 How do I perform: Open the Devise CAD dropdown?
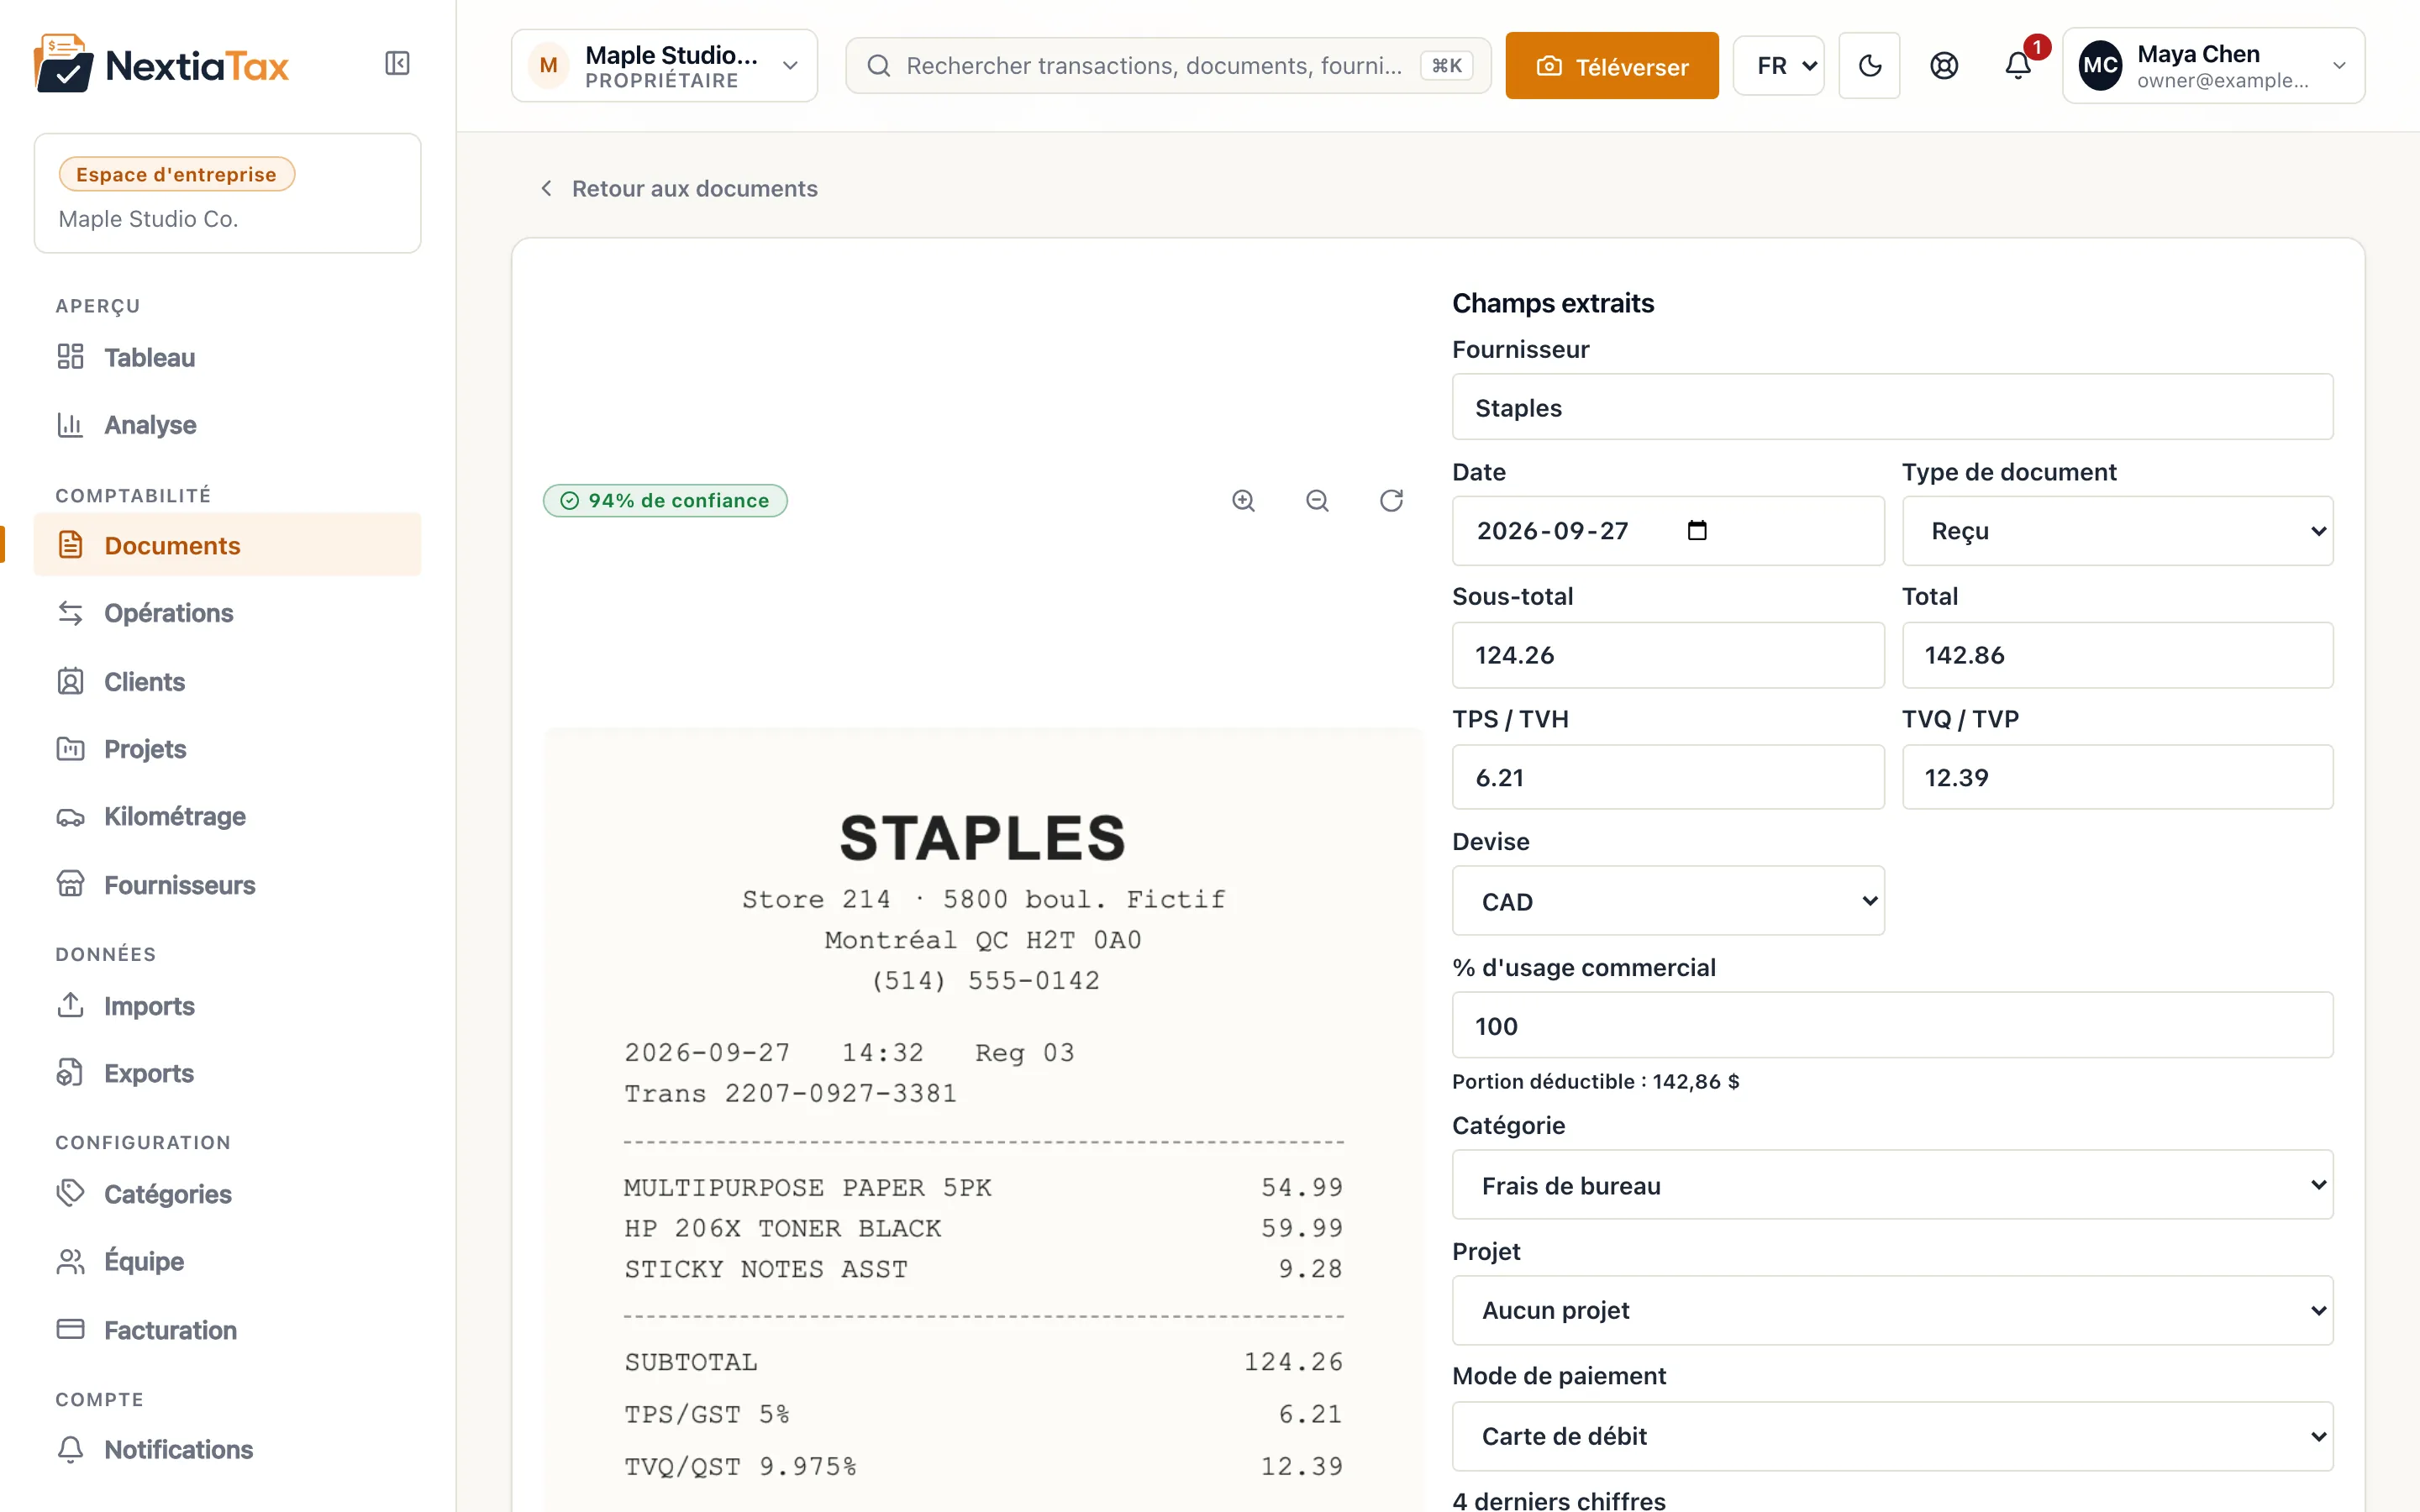tap(1668, 901)
